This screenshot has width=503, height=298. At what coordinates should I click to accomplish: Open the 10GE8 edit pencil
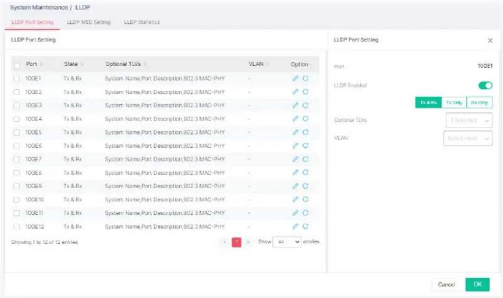tap(296, 173)
